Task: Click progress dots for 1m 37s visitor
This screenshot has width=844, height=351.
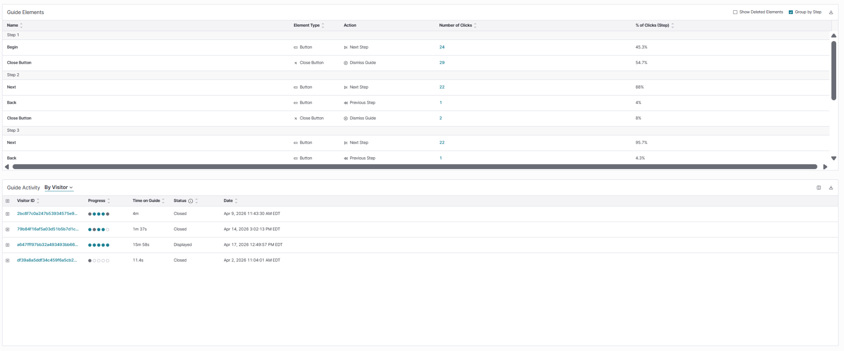Action: click(x=98, y=230)
